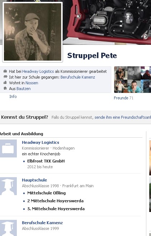The image size is (151, 236).
Task: Click the graduation cap icon beside Berufschule Kamenz entry
Action: pos(8,228)
